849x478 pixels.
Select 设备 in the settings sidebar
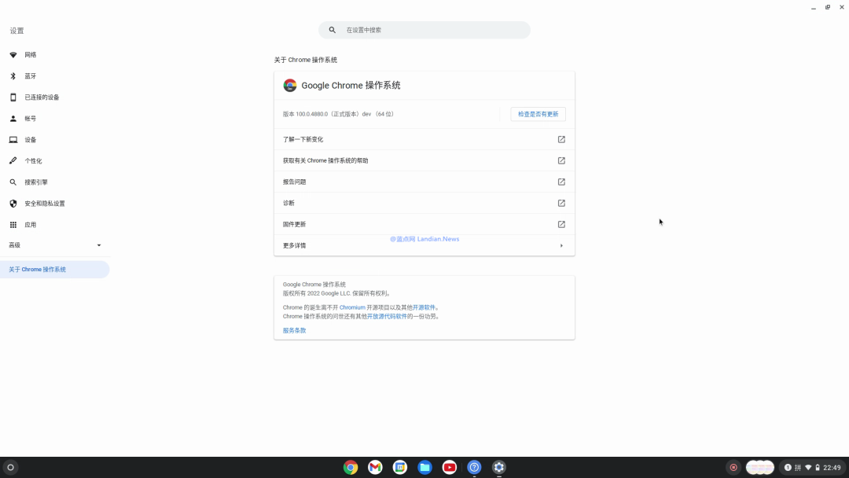click(x=29, y=139)
